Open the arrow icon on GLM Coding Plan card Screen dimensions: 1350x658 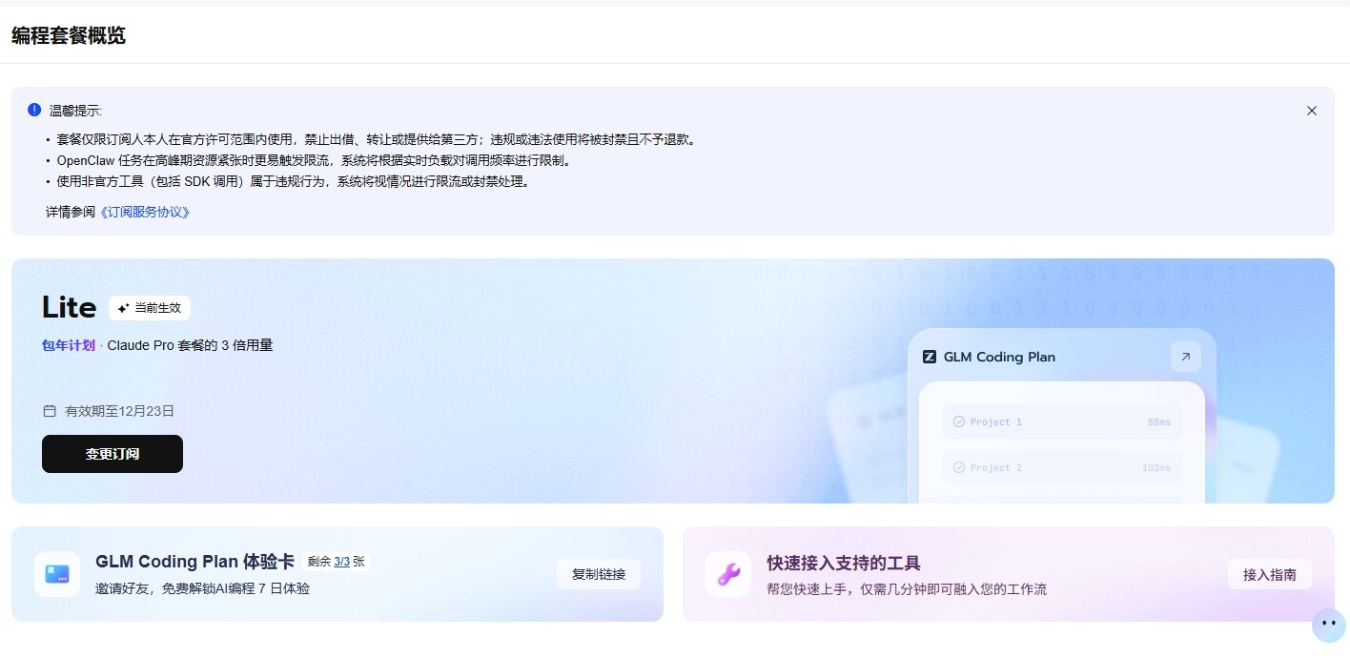tap(1185, 357)
